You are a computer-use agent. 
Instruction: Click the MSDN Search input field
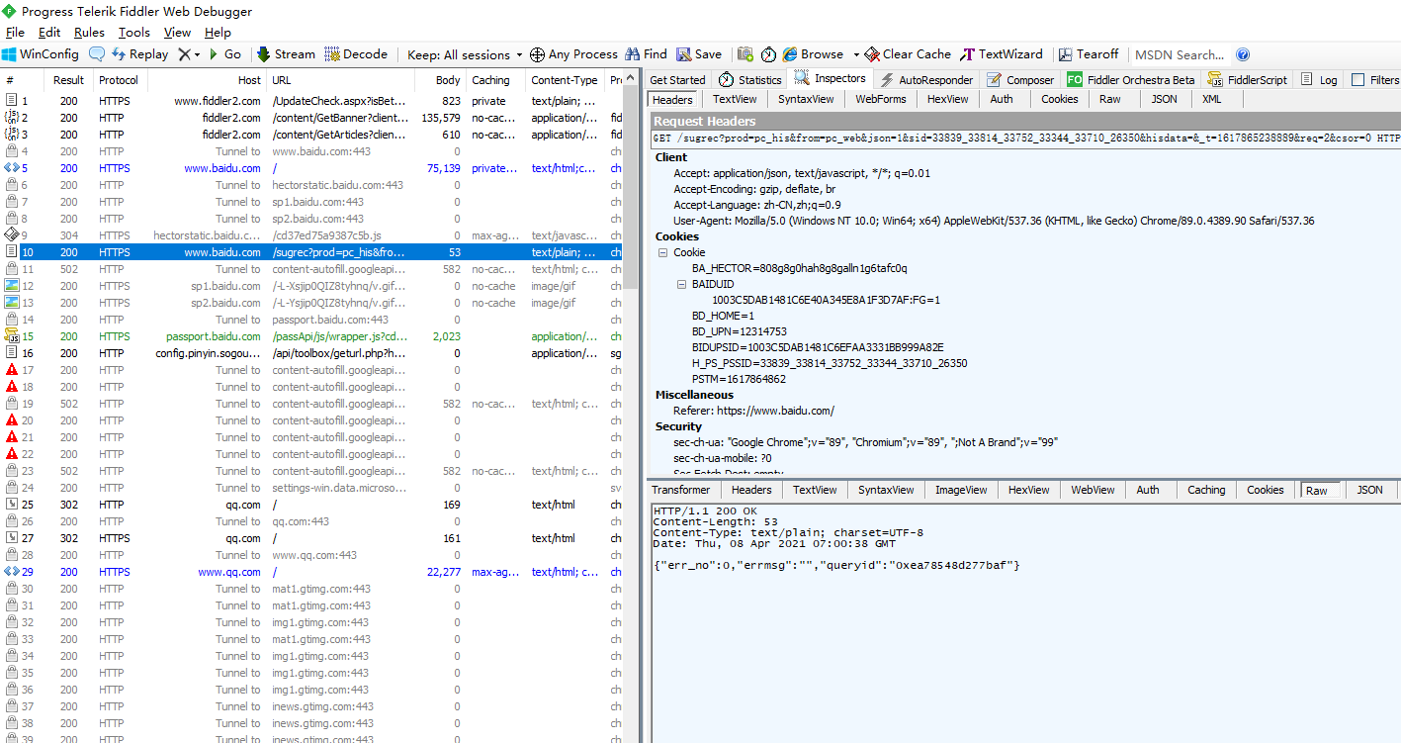click(1179, 54)
